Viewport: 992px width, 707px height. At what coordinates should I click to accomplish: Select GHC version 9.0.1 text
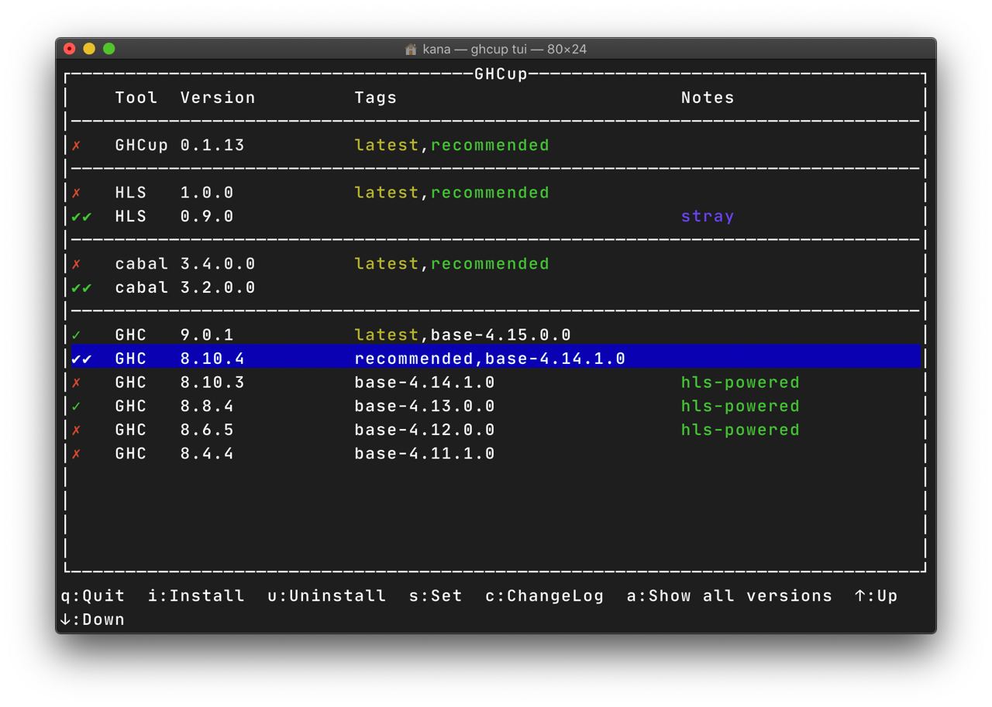point(207,335)
